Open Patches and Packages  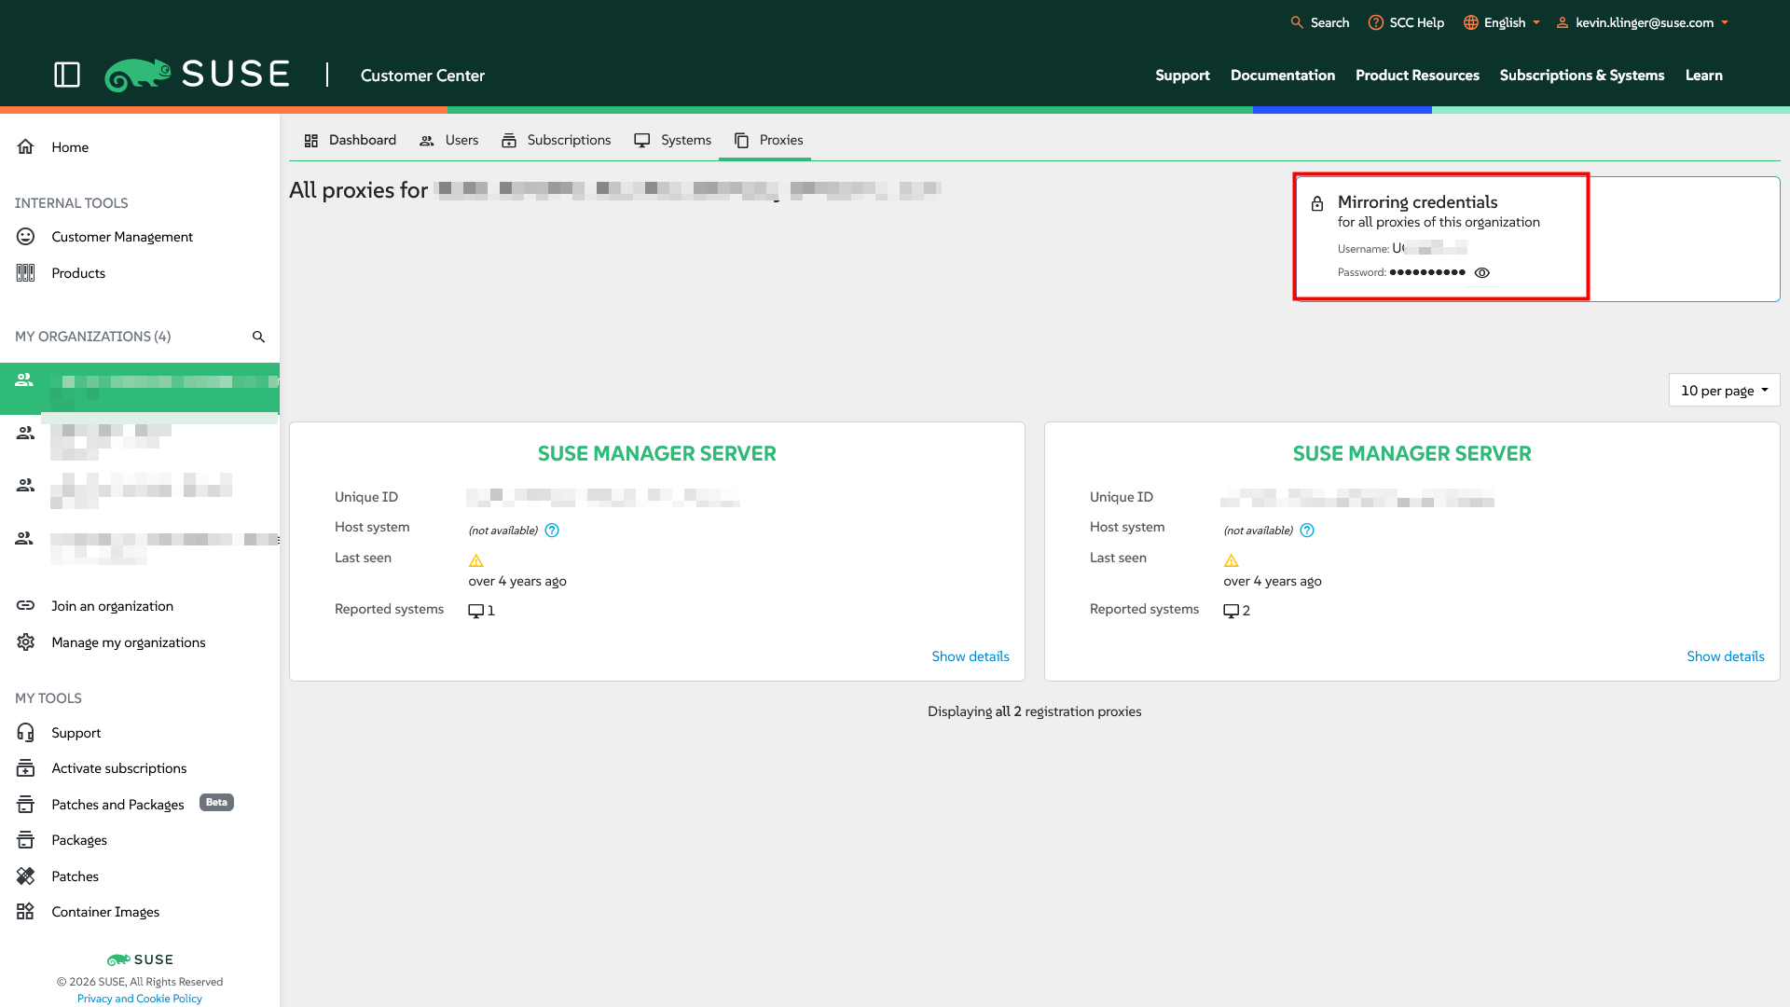tap(117, 805)
